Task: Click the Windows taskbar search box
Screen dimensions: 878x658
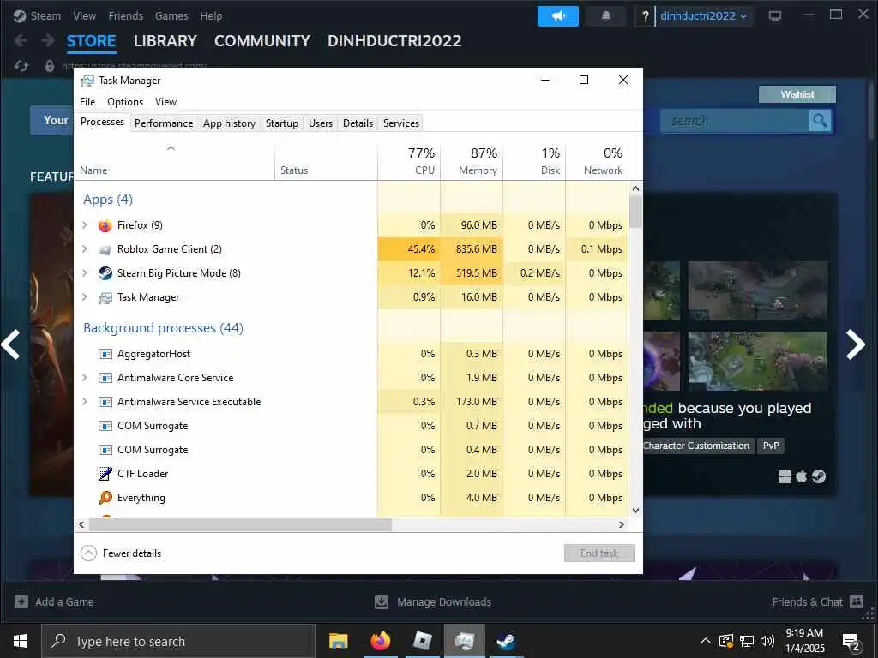Action: coord(178,641)
